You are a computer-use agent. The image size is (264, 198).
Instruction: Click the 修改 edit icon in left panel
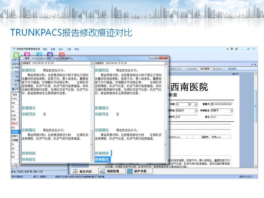(x=13, y=72)
